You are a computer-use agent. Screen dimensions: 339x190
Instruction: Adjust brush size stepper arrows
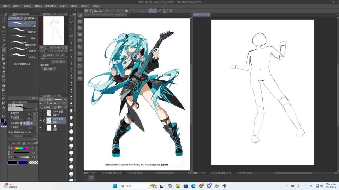(x=31, y=114)
